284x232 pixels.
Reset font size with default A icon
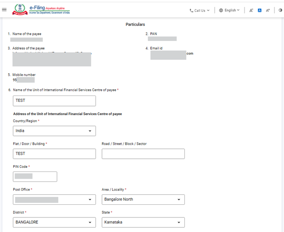pyautogui.click(x=259, y=10)
